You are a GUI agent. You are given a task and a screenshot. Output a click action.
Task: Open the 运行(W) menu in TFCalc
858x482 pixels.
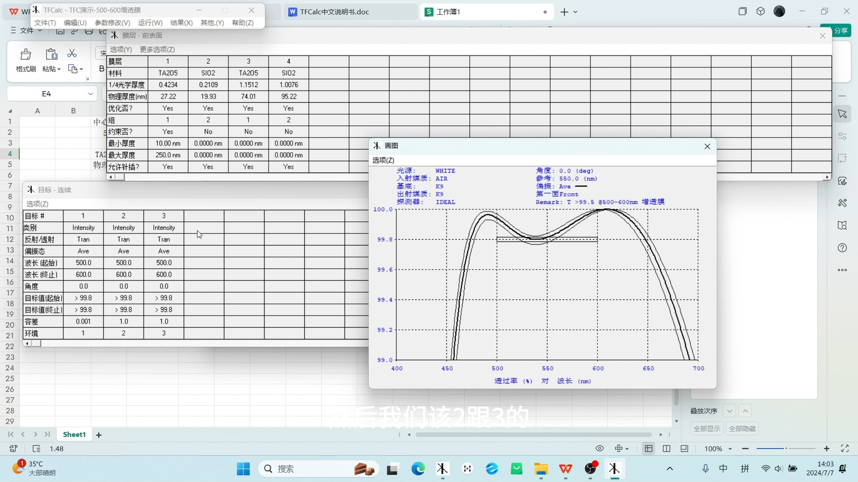click(x=150, y=23)
